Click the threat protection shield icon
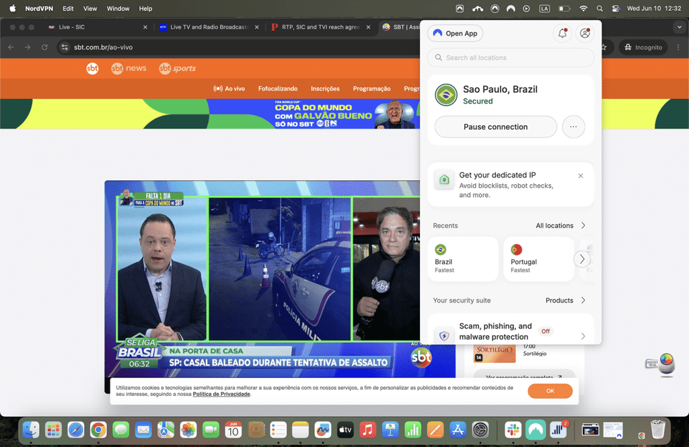Viewport: 689px width, 447px height. [x=444, y=336]
